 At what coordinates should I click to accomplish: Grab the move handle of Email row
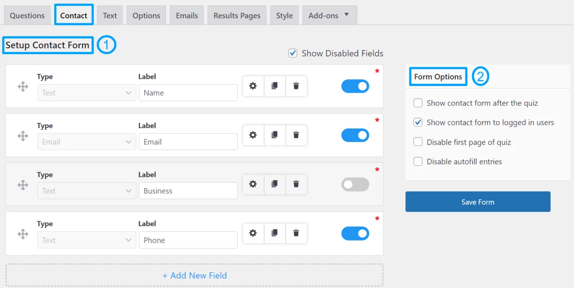(23, 136)
